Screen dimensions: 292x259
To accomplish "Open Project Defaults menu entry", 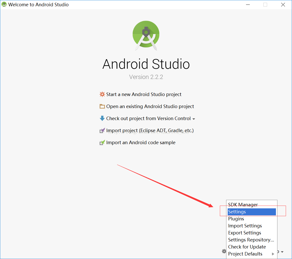I will (252, 254).
